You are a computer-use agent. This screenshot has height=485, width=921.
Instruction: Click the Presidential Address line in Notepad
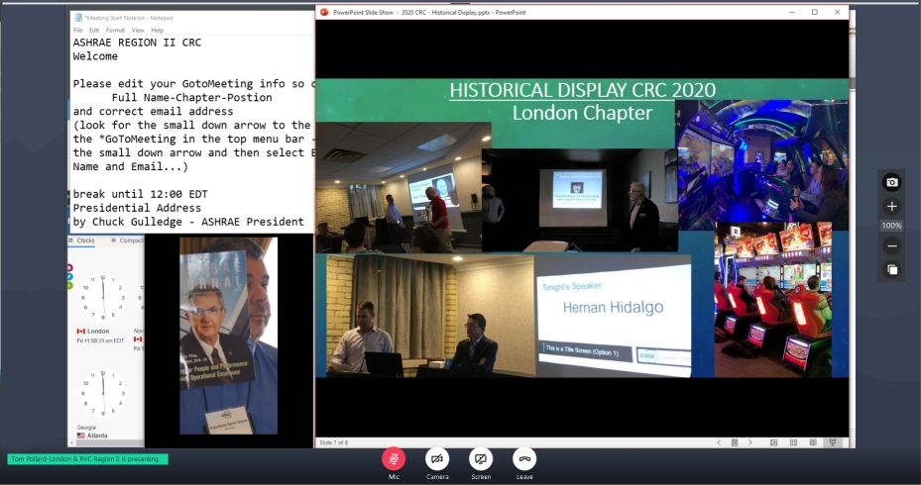click(x=137, y=208)
